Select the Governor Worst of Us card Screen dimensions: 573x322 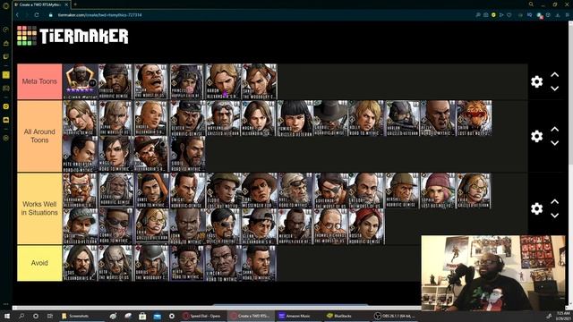click(x=330, y=191)
